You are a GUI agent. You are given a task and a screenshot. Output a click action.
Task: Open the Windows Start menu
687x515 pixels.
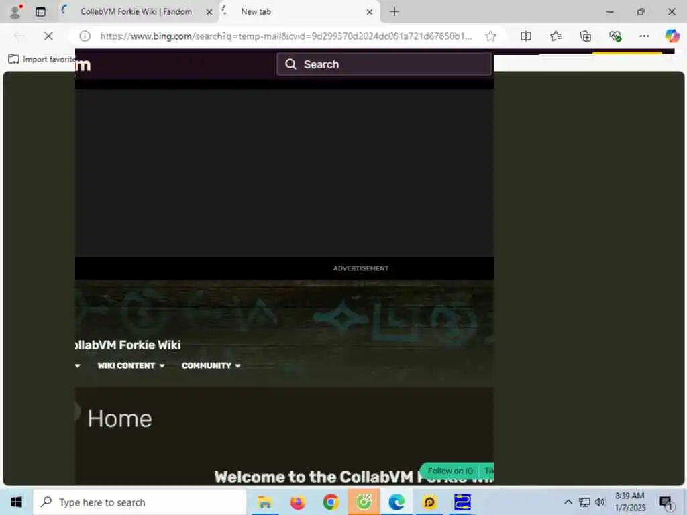coord(16,502)
